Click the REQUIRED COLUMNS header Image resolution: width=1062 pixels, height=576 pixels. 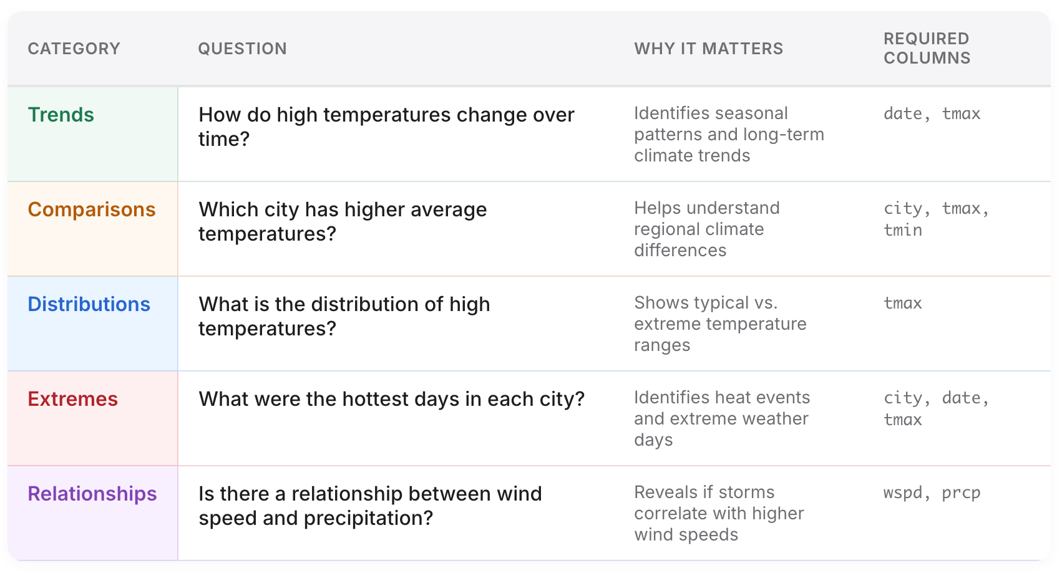pyautogui.click(x=927, y=49)
